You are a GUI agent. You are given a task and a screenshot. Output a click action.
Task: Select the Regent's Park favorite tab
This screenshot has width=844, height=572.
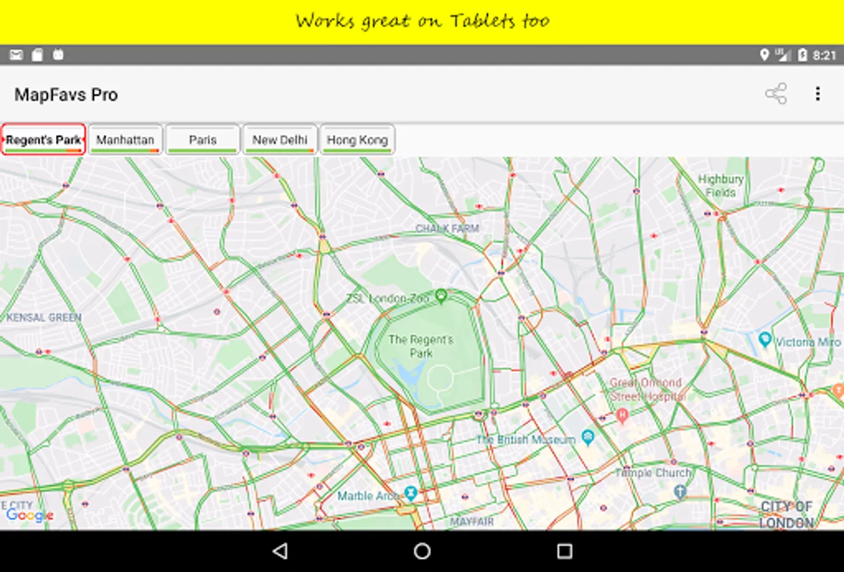44,140
